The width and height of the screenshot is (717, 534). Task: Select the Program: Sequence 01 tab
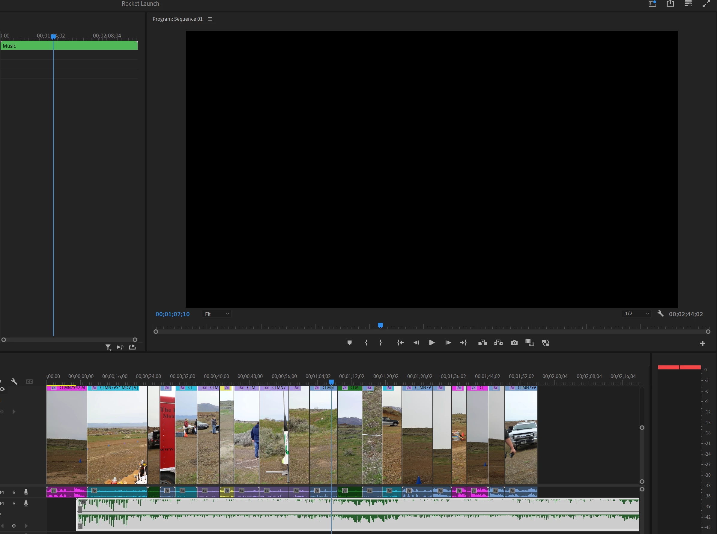[x=178, y=19]
